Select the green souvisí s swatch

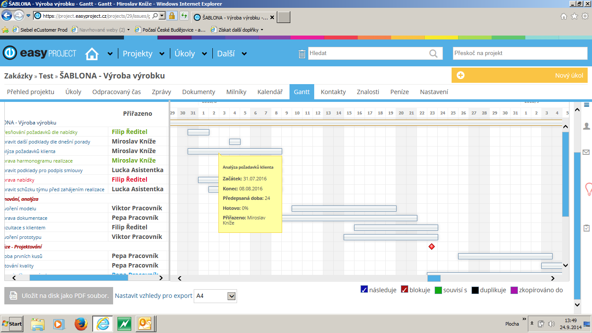pyautogui.click(x=438, y=290)
